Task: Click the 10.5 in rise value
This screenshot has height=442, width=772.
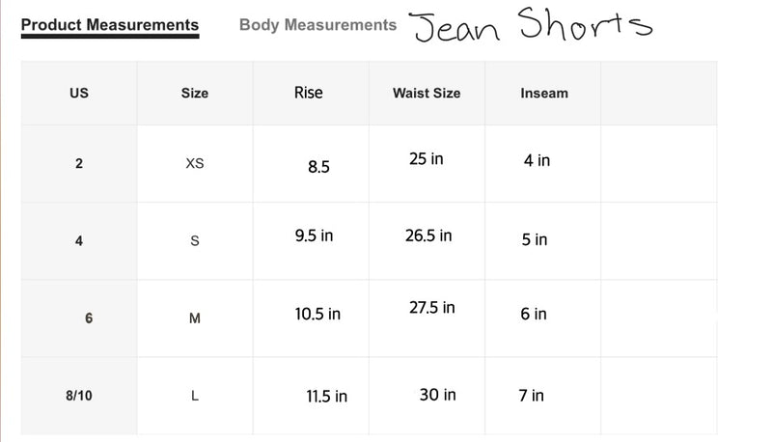Action: click(x=317, y=314)
